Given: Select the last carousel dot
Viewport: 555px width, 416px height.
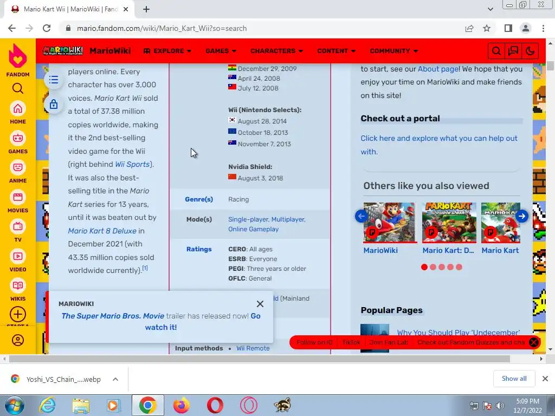Looking at the screenshot, I should (x=459, y=267).
